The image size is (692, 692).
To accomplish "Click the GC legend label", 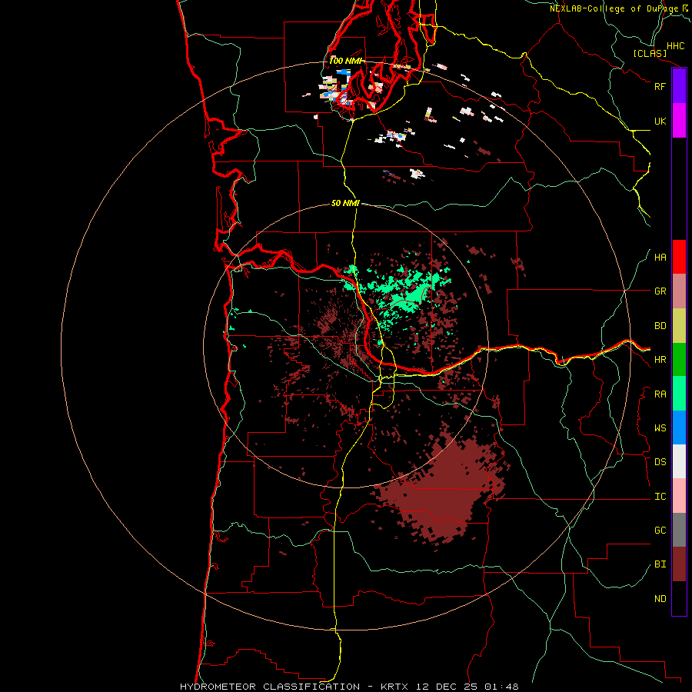I will click(x=660, y=531).
